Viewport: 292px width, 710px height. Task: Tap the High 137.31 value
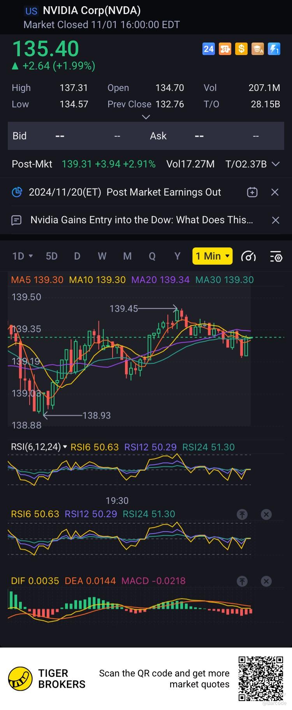point(74,88)
